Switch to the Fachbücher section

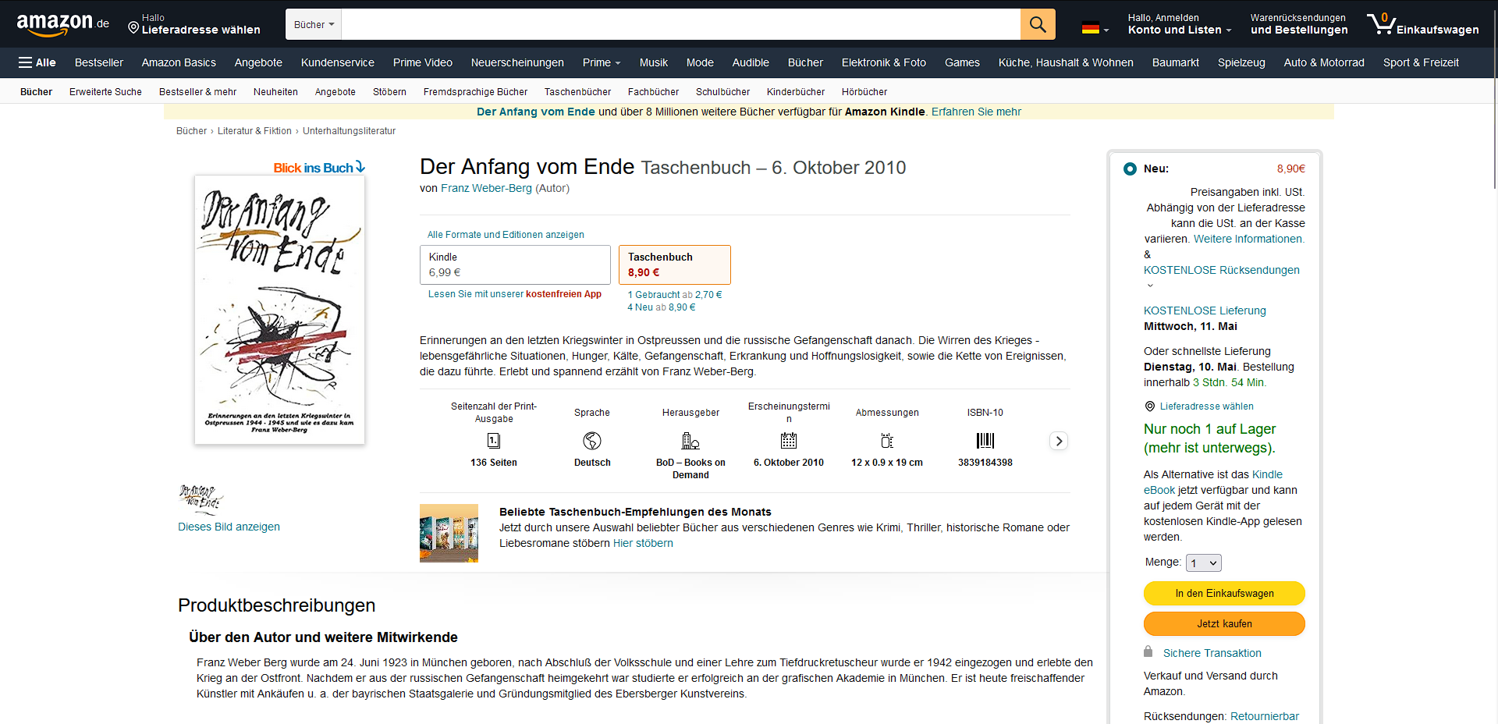click(653, 91)
